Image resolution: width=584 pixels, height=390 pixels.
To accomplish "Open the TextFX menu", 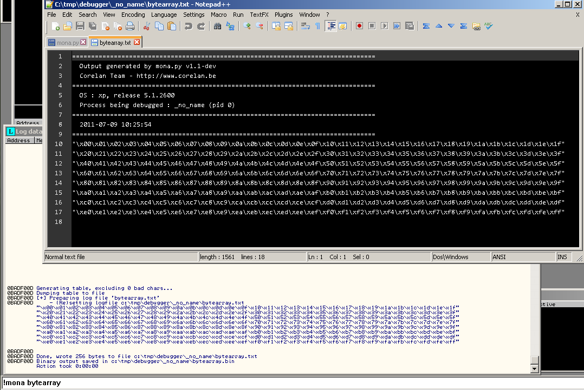I will pyautogui.click(x=259, y=15).
